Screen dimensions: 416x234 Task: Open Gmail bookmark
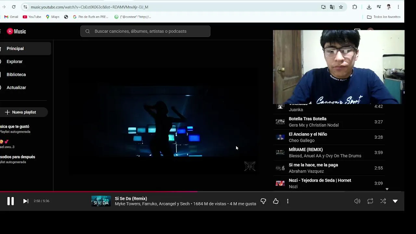click(11, 17)
